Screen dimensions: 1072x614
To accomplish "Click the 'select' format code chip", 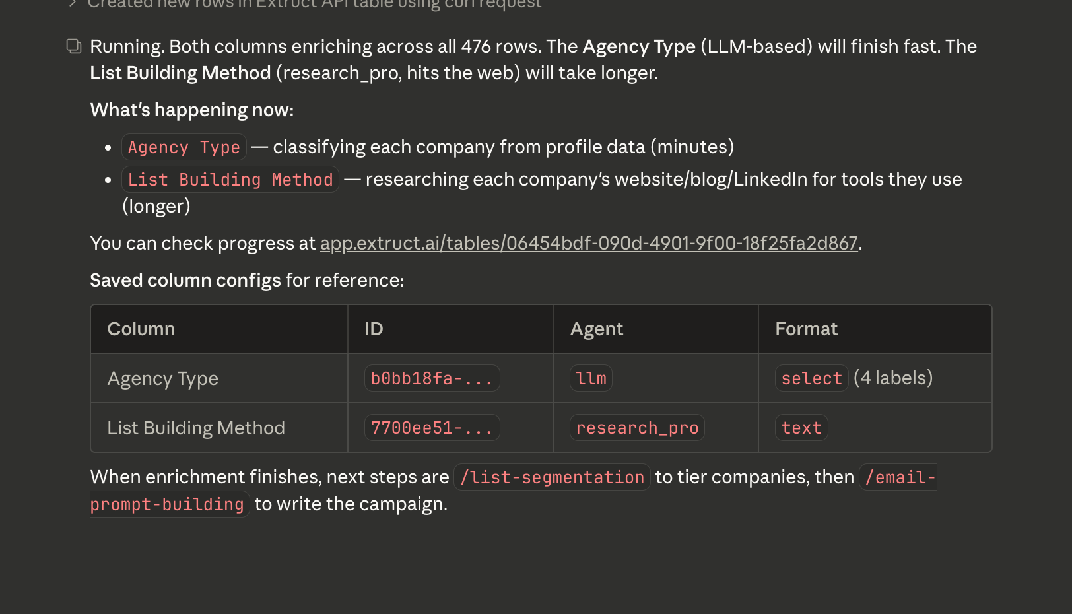I will click(x=811, y=378).
